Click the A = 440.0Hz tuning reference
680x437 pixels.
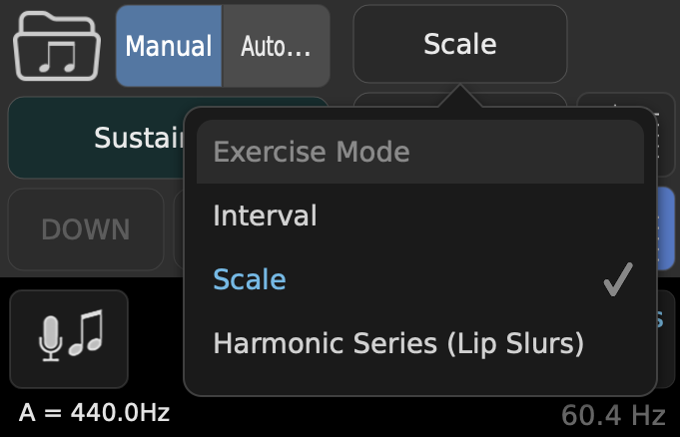click(x=94, y=412)
